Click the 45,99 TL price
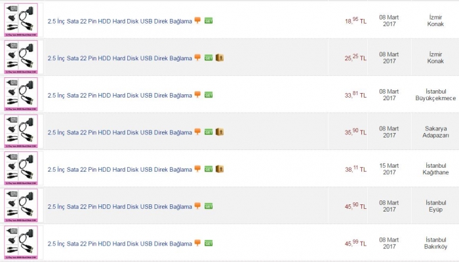 (355, 243)
